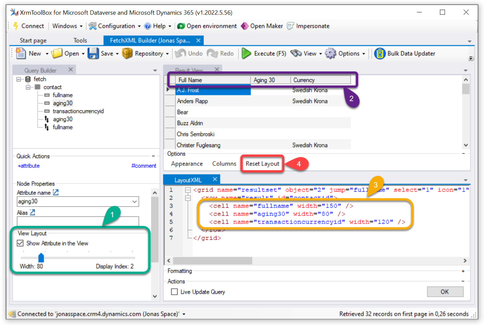Viewport: 484px width, 325px height.
Task: Click the #comment quick action link
Action: (x=144, y=166)
